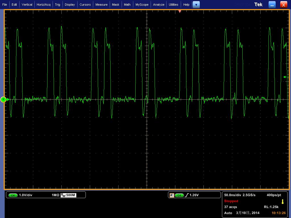
Task: Open the Cursors menu
Action: pyautogui.click(x=85, y=5)
